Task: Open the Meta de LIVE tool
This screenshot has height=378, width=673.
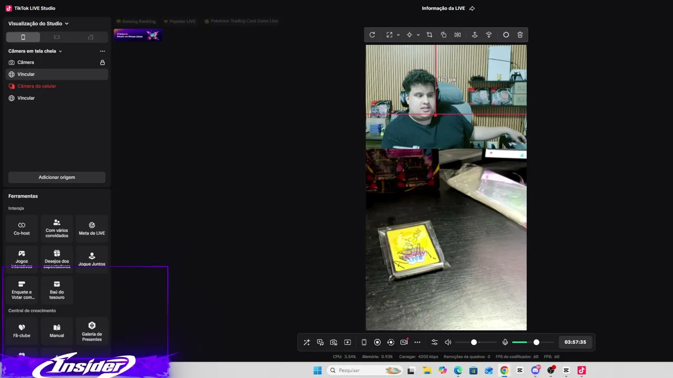Action: click(x=92, y=228)
